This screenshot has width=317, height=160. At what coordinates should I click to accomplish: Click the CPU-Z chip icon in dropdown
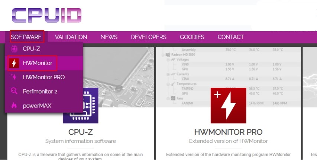pos(14,49)
